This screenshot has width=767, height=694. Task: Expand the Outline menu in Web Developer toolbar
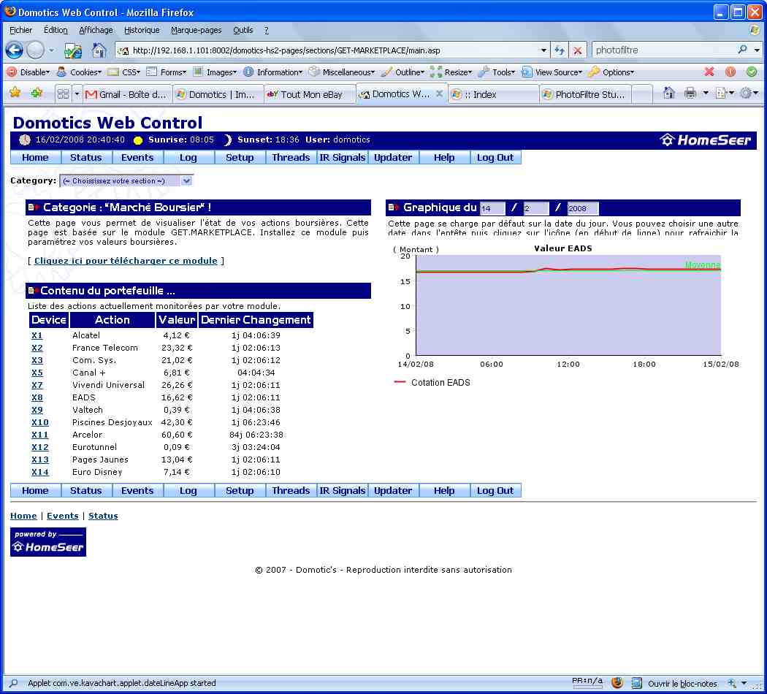(x=403, y=72)
